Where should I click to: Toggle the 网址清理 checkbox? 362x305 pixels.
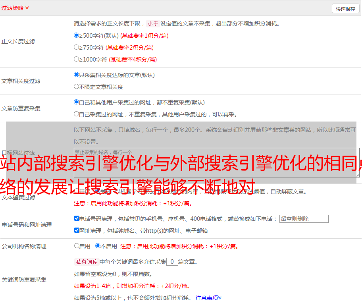77,230
